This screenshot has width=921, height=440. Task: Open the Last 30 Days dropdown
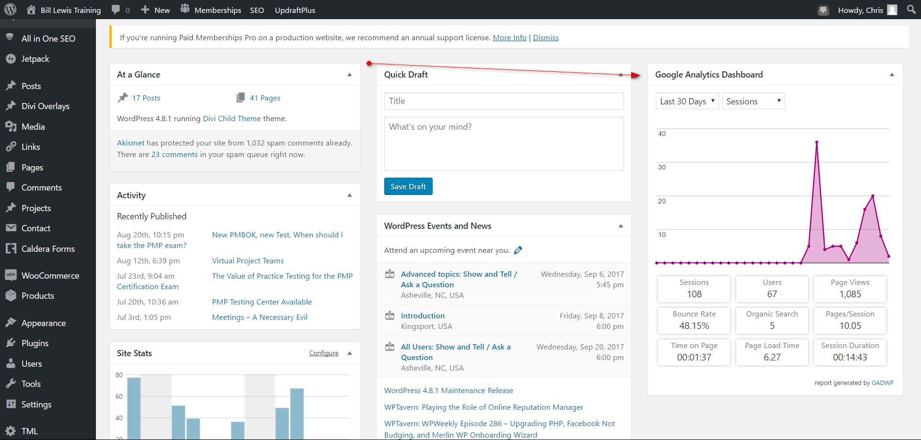click(687, 101)
